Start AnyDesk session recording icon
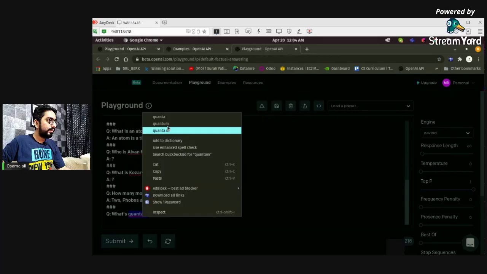 pyautogui.click(x=309, y=31)
